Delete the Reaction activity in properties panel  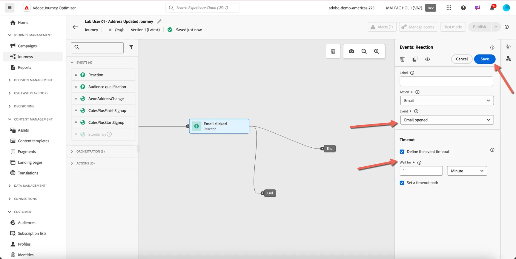pyautogui.click(x=402, y=59)
